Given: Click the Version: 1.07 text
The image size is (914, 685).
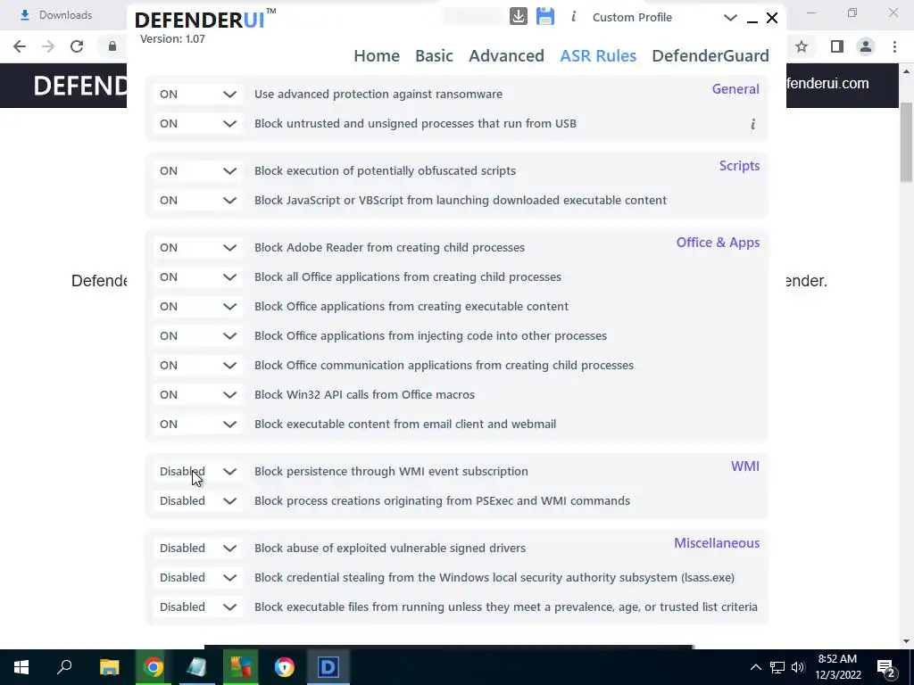Looking at the screenshot, I should point(172,39).
